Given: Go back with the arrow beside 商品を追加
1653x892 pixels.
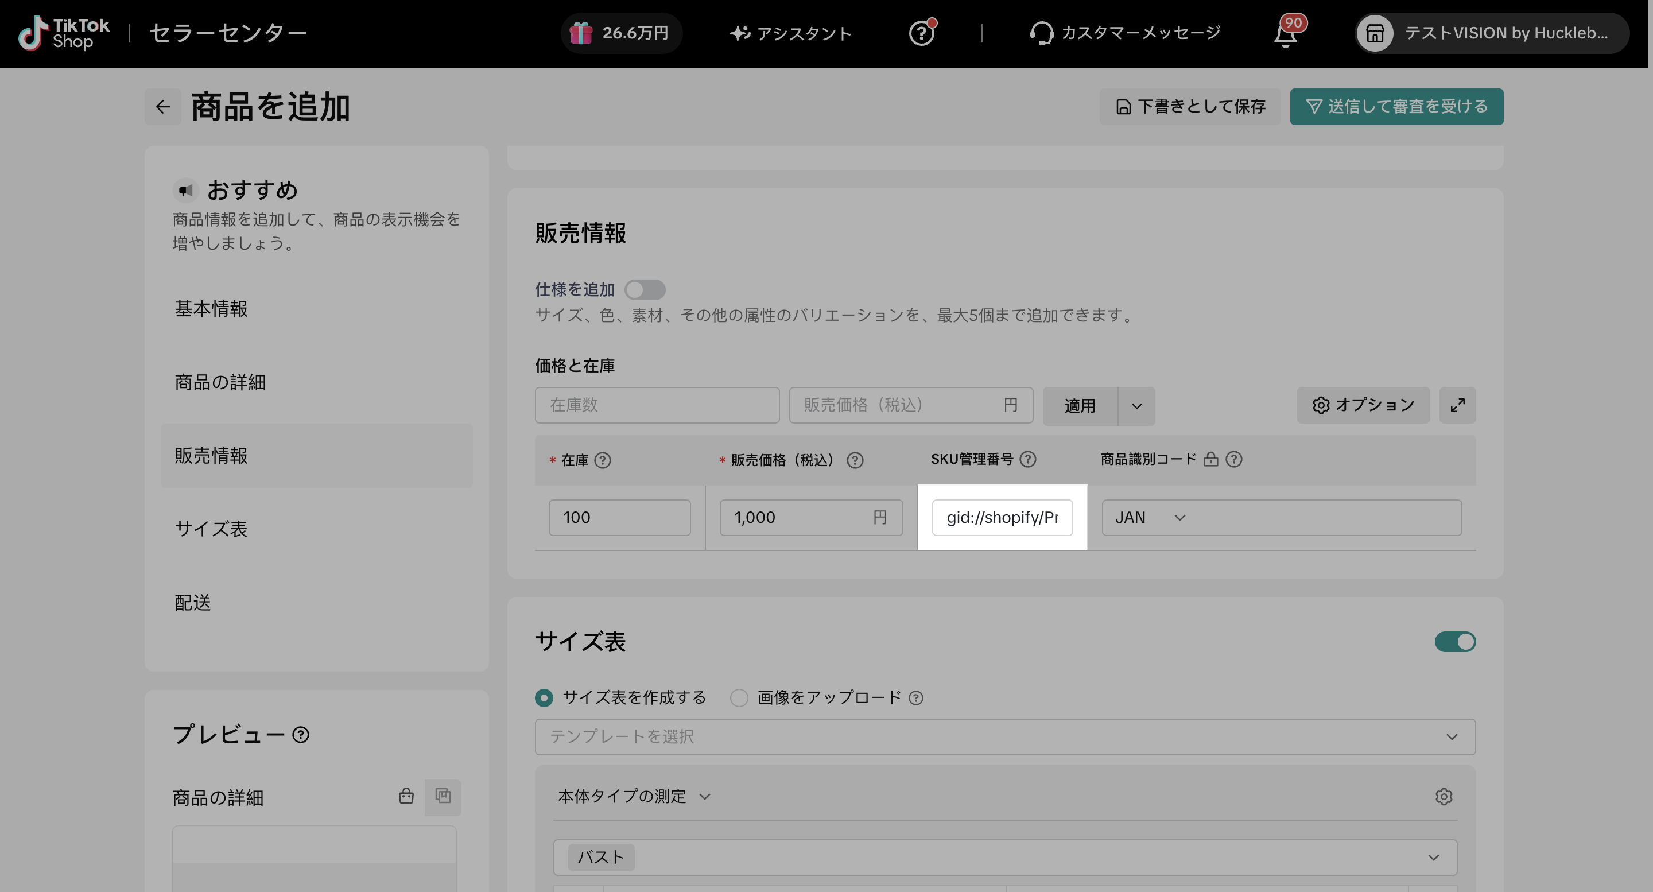Looking at the screenshot, I should [163, 107].
